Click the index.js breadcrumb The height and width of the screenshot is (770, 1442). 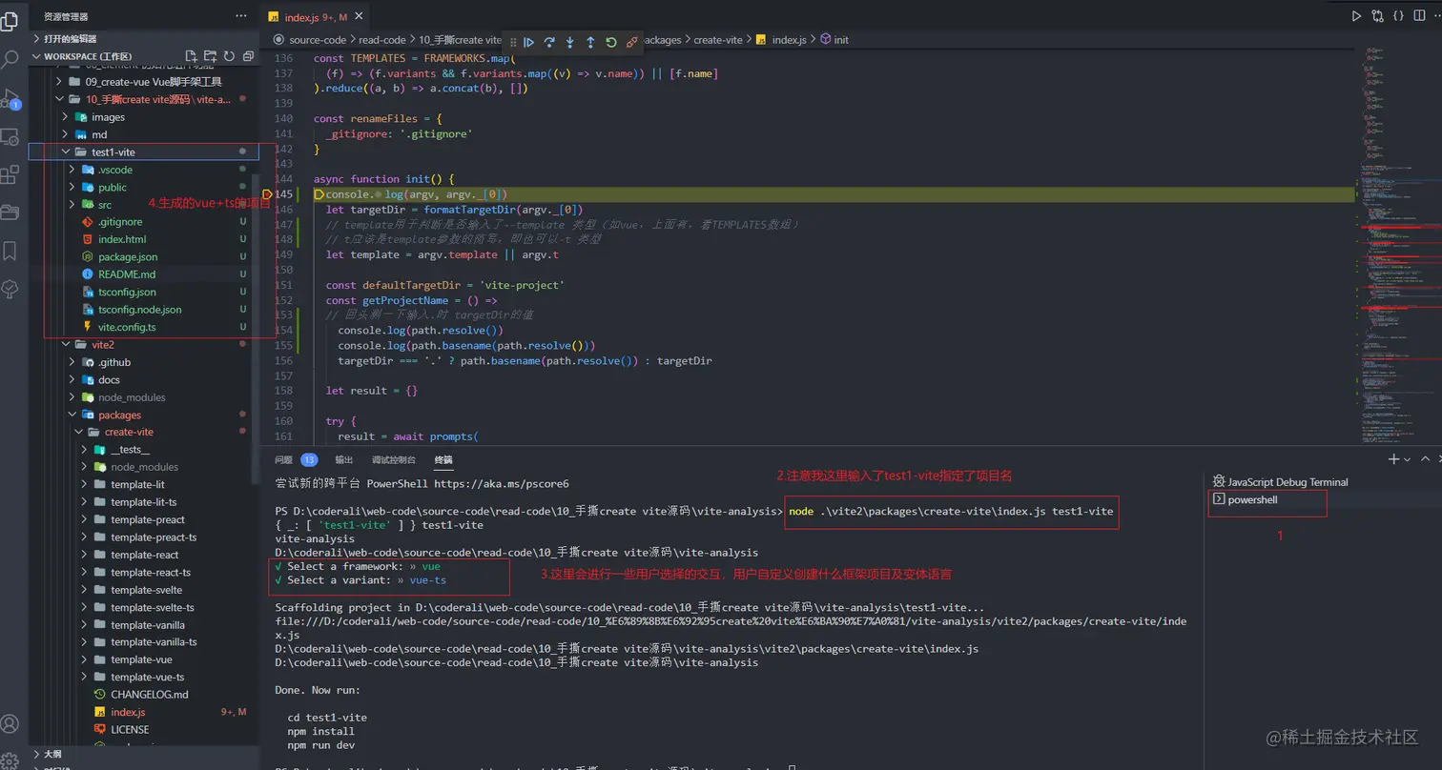pyautogui.click(x=782, y=40)
